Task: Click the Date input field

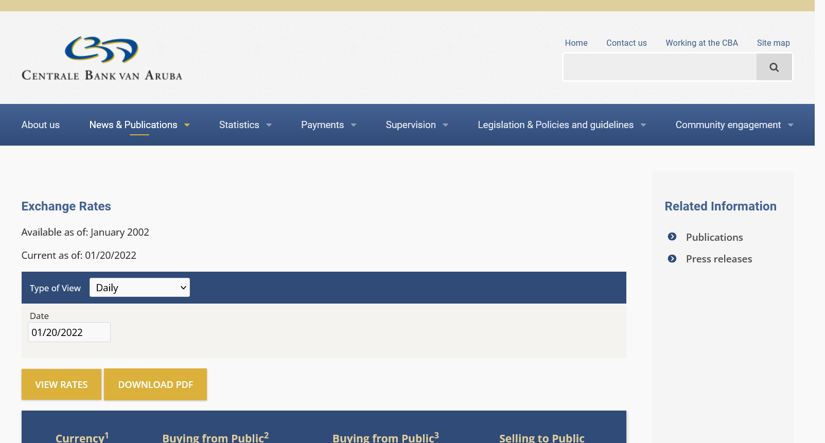Action: click(x=69, y=332)
